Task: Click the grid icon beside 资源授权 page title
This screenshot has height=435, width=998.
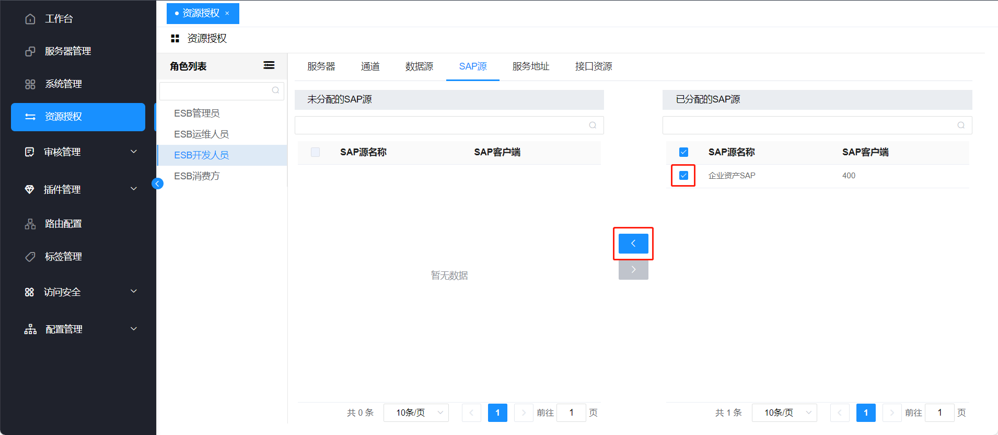Action: (175, 38)
